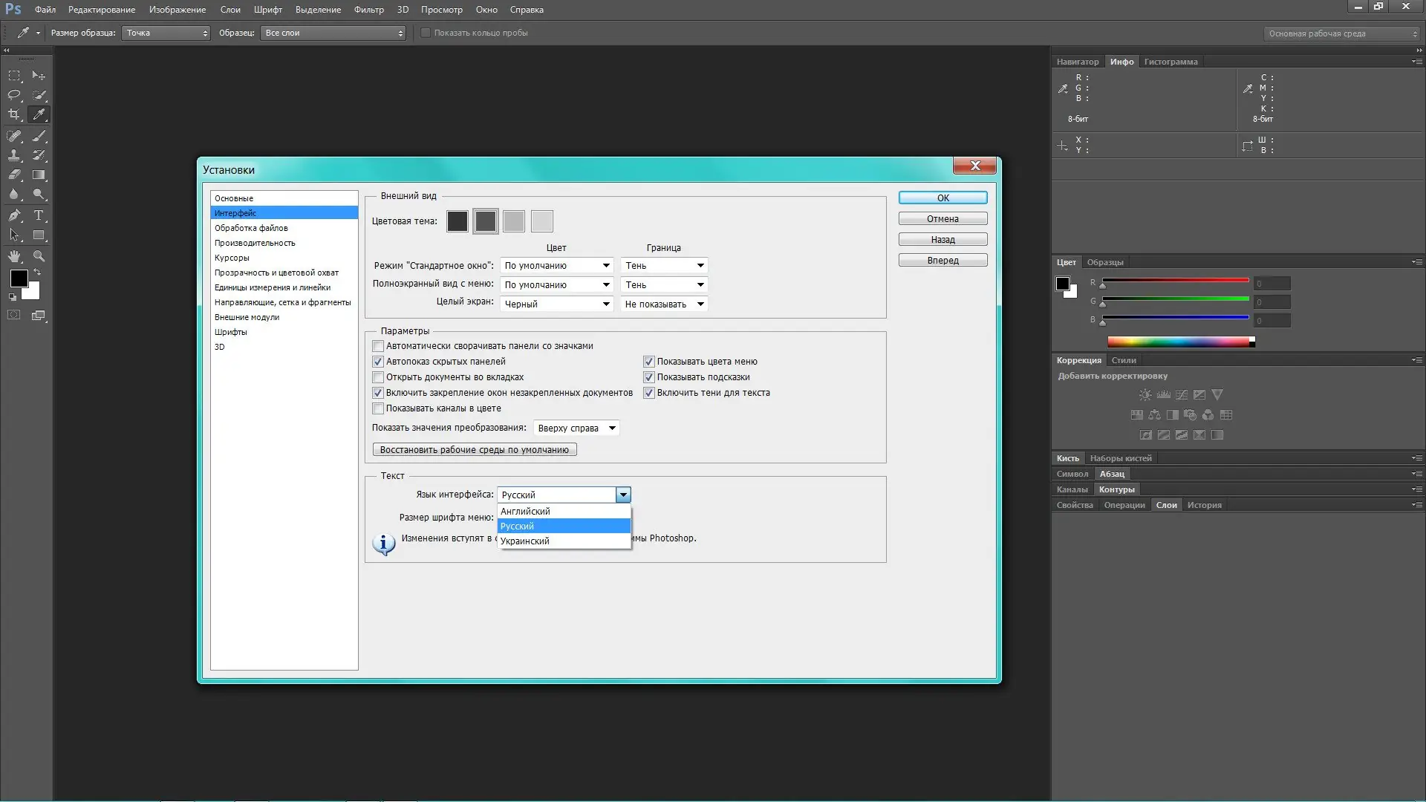This screenshot has height=802, width=1426.
Task: Click Восстановить рабочие среды по умолчанию
Action: pyautogui.click(x=474, y=450)
